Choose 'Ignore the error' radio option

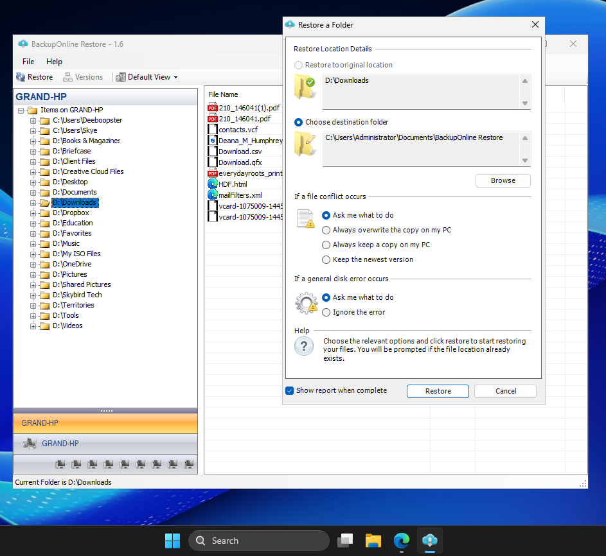pyautogui.click(x=326, y=312)
